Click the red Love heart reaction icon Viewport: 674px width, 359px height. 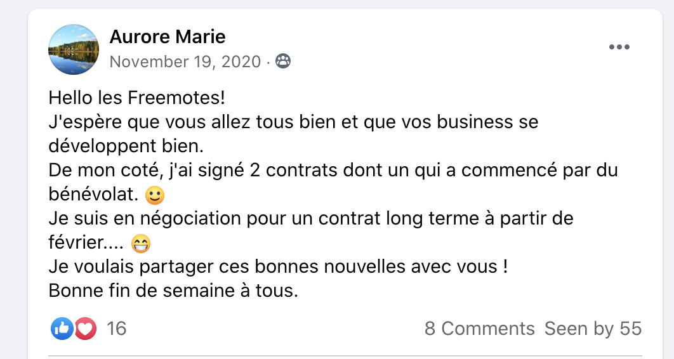pyautogui.click(x=85, y=328)
